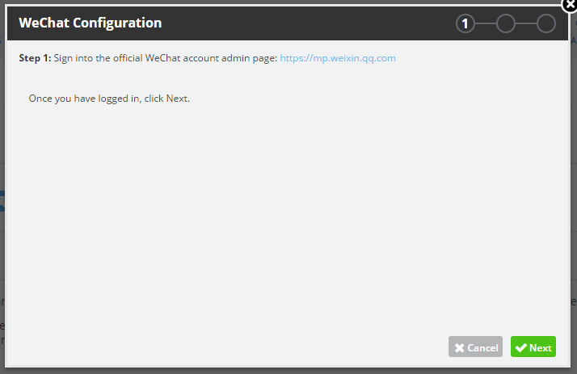Cancel the WeChat Configuration wizard
Viewport: 577px width, 374px height.
pyautogui.click(x=475, y=347)
